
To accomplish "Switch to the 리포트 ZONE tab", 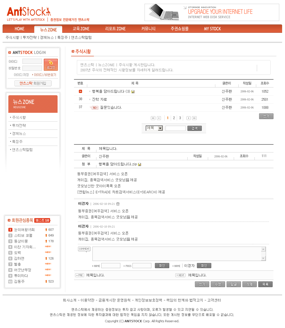I will click(115, 29).
